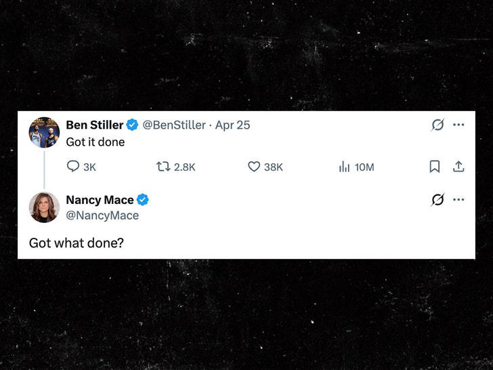This screenshot has width=493, height=370.
Task: Click the "Got what done?" reply text
Action: (x=76, y=243)
